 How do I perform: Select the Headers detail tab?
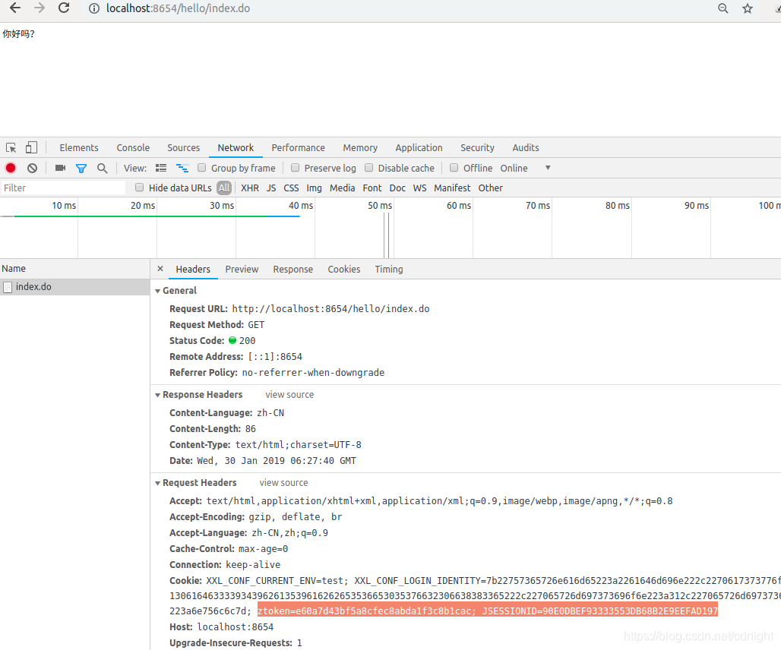[193, 270]
